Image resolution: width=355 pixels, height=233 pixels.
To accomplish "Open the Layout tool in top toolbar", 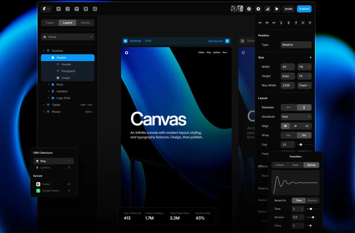I will (x=68, y=9).
